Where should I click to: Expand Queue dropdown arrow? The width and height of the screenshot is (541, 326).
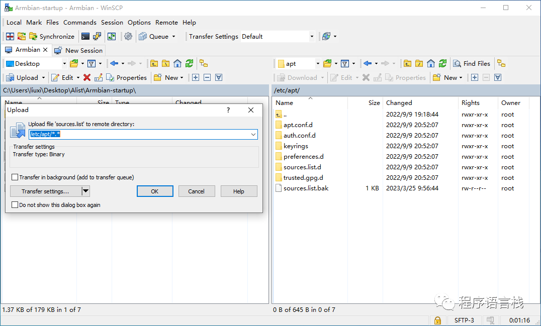pos(173,37)
